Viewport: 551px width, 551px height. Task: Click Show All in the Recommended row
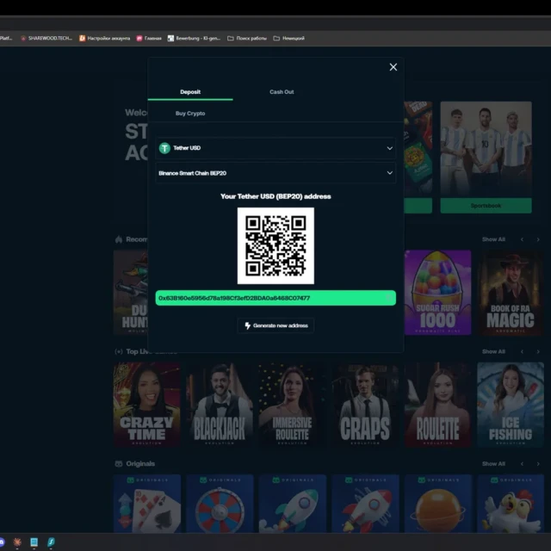click(493, 239)
